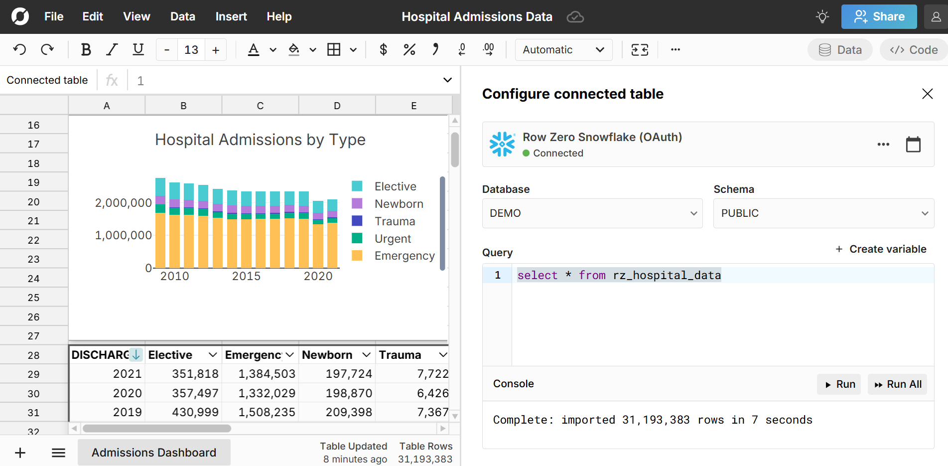Toggle italic formatting
The width and height of the screenshot is (948, 466).
pos(112,49)
